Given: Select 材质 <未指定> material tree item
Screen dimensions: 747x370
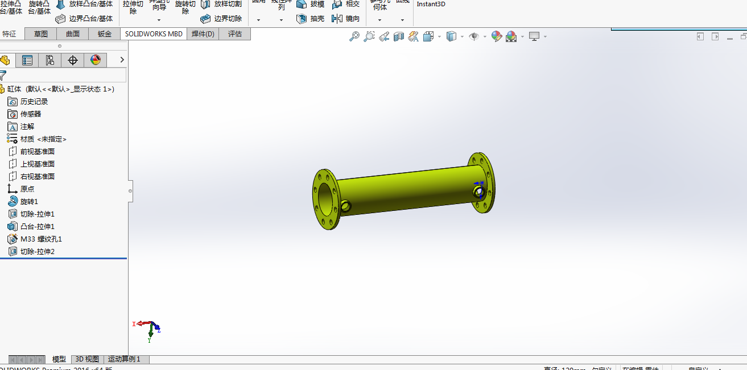Looking at the screenshot, I should 37,139.
